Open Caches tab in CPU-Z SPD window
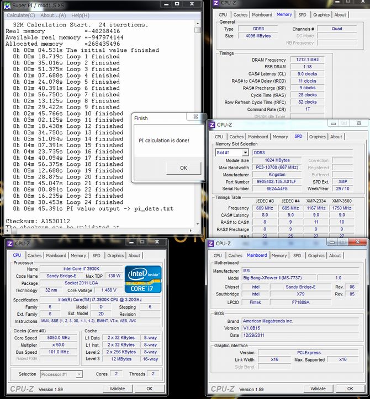This screenshot has height=399, width=370. 236,137
